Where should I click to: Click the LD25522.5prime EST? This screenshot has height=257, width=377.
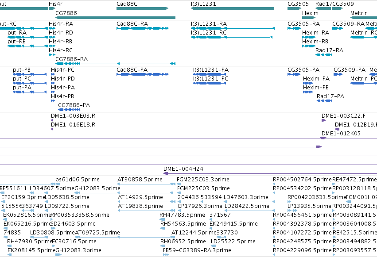click(214, 246)
